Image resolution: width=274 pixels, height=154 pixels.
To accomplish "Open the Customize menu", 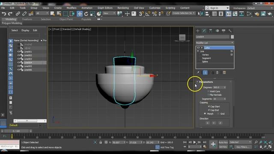I will pyautogui.click(x=155, y=8).
